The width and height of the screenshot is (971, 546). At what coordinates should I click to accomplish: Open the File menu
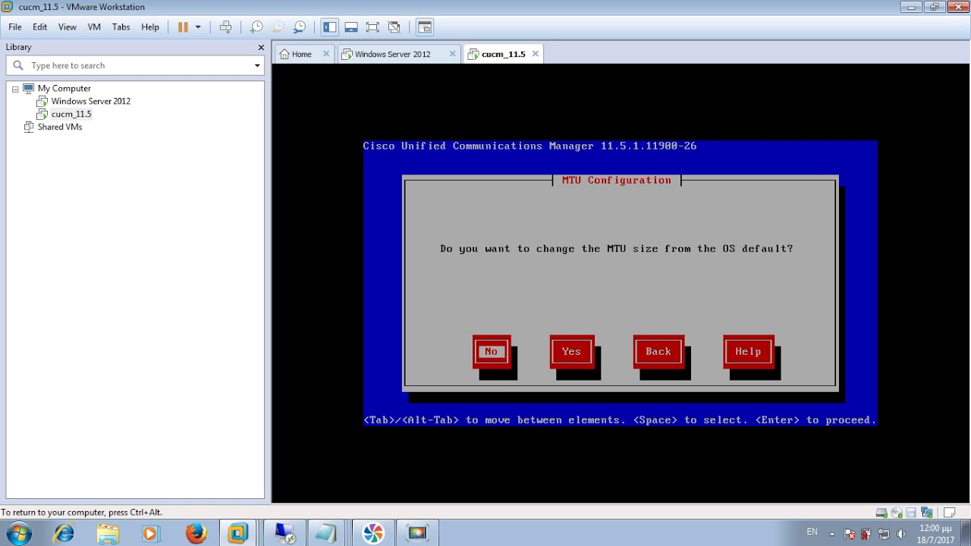pyautogui.click(x=15, y=27)
